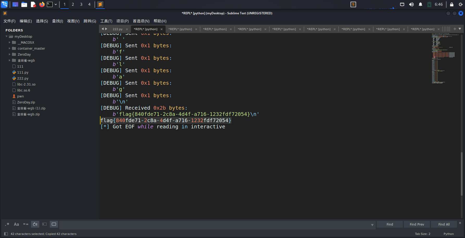Switch to workspace 4

click(89, 4)
